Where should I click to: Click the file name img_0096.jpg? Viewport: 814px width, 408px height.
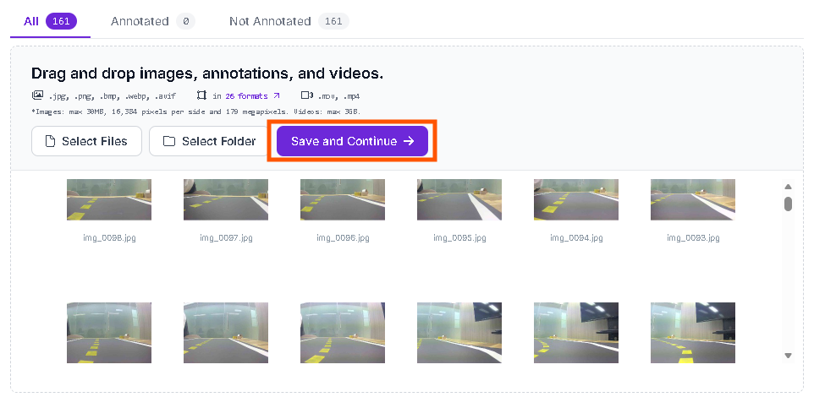click(x=343, y=238)
